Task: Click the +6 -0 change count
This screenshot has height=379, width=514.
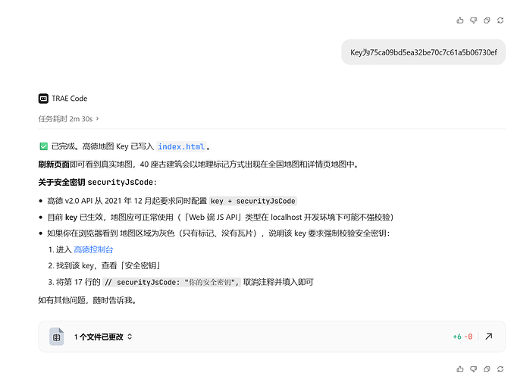Action: coord(462,337)
